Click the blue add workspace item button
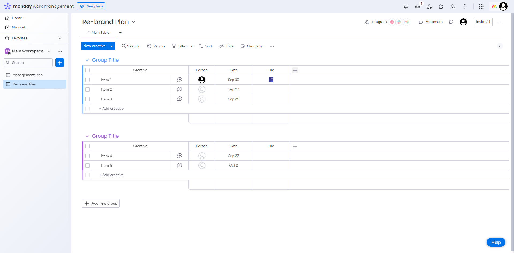The height and width of the screenshot is (253, 514). point(60,63)
